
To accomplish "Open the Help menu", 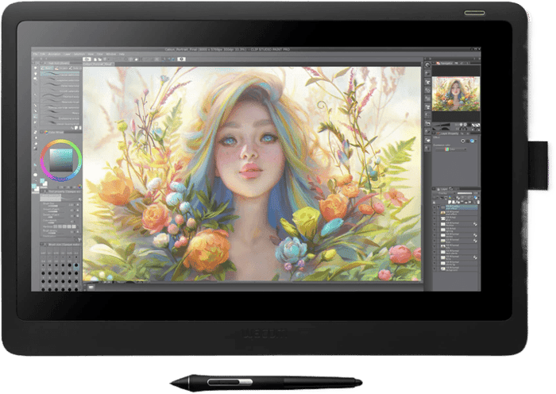I will (x=122, y=54).
